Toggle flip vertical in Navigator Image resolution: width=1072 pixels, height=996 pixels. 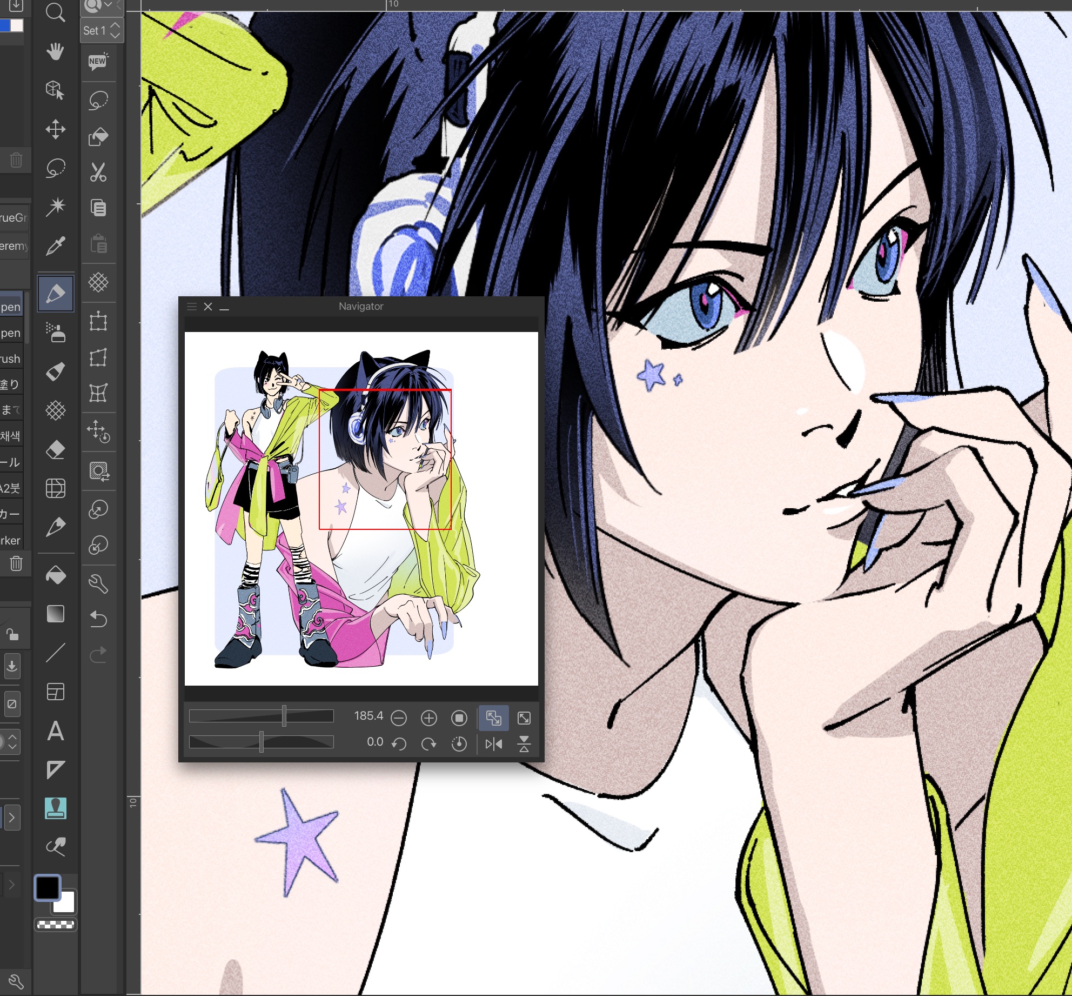pyautogui.click(x=524, y=744)
